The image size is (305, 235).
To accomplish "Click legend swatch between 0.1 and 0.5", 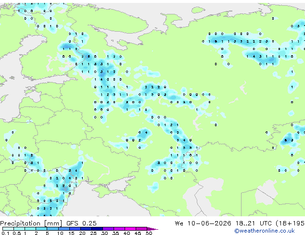I will [8, 229].
